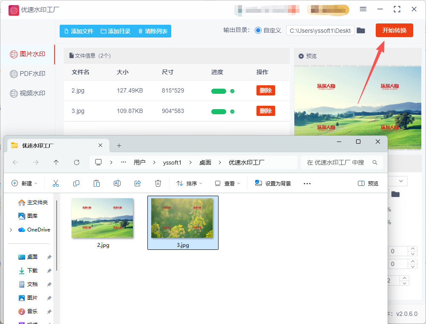Screen dimensions: 426x324
Task: Click the paste clipboard icon in Explorer
Action: [97, 183]
